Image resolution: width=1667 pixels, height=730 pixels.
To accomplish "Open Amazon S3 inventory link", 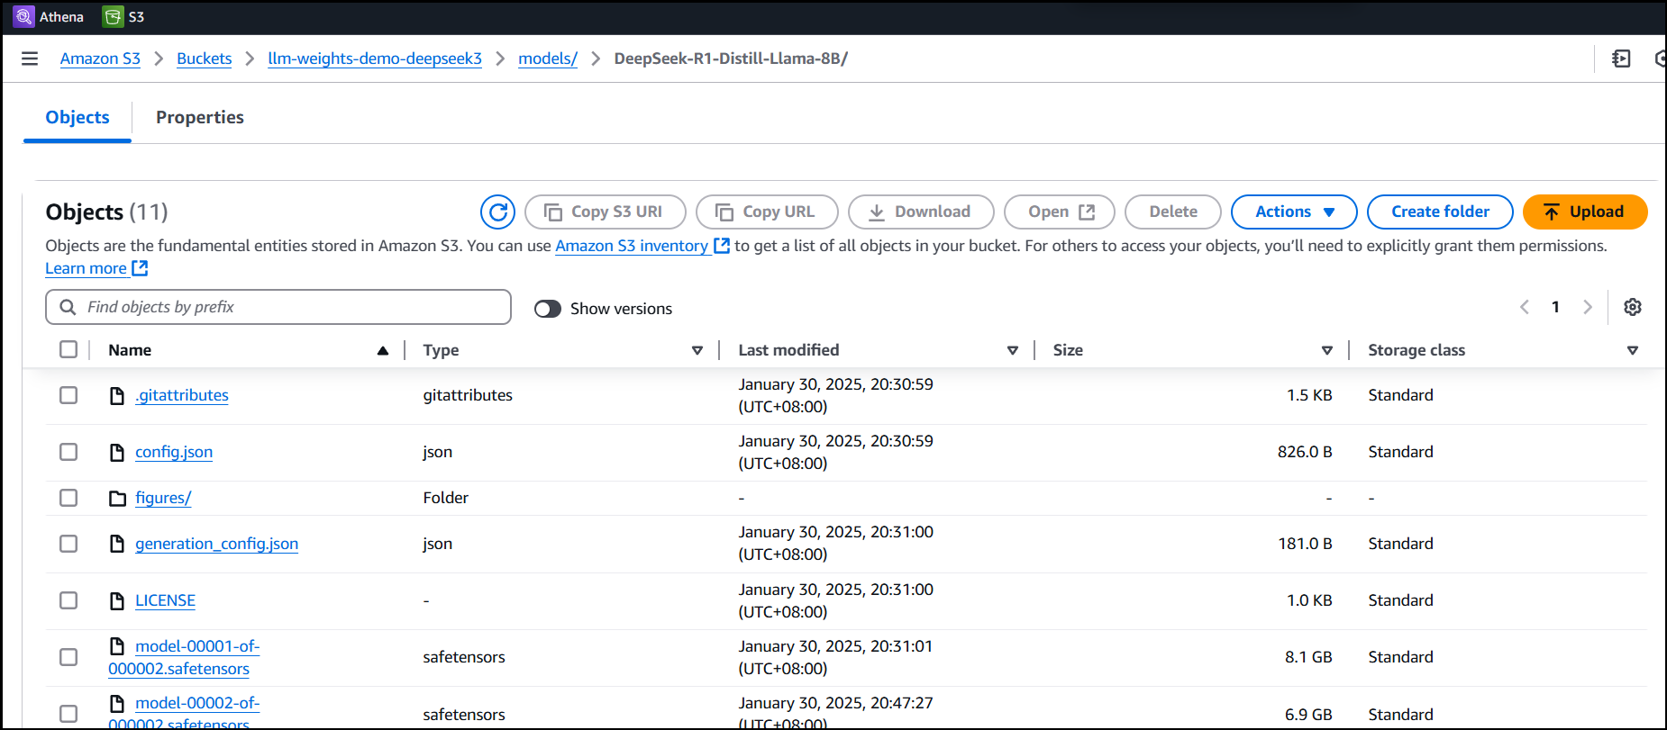I will [632, 246].
